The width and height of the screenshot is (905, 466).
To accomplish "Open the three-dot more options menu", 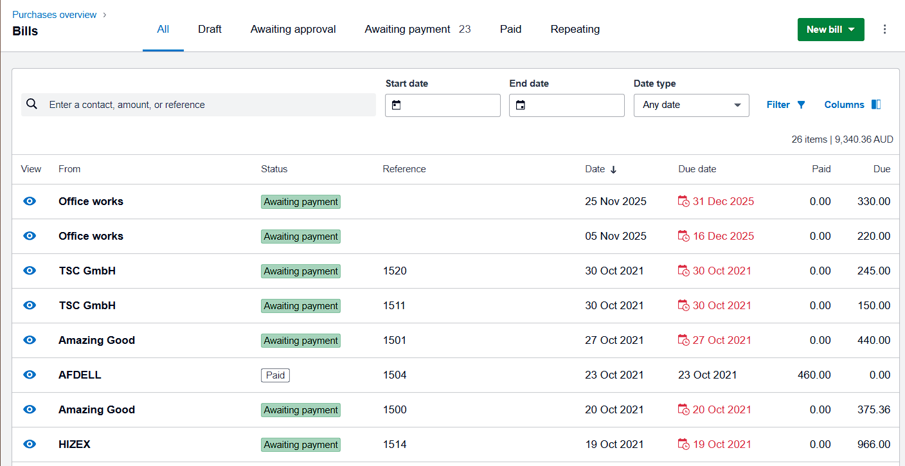I will [885, 30].
